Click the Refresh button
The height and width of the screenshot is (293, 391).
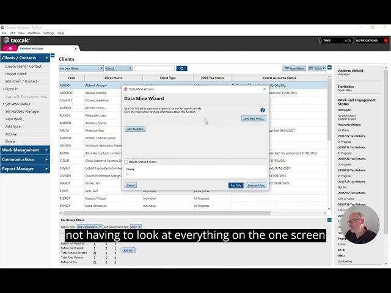click(x=128, y=250)
